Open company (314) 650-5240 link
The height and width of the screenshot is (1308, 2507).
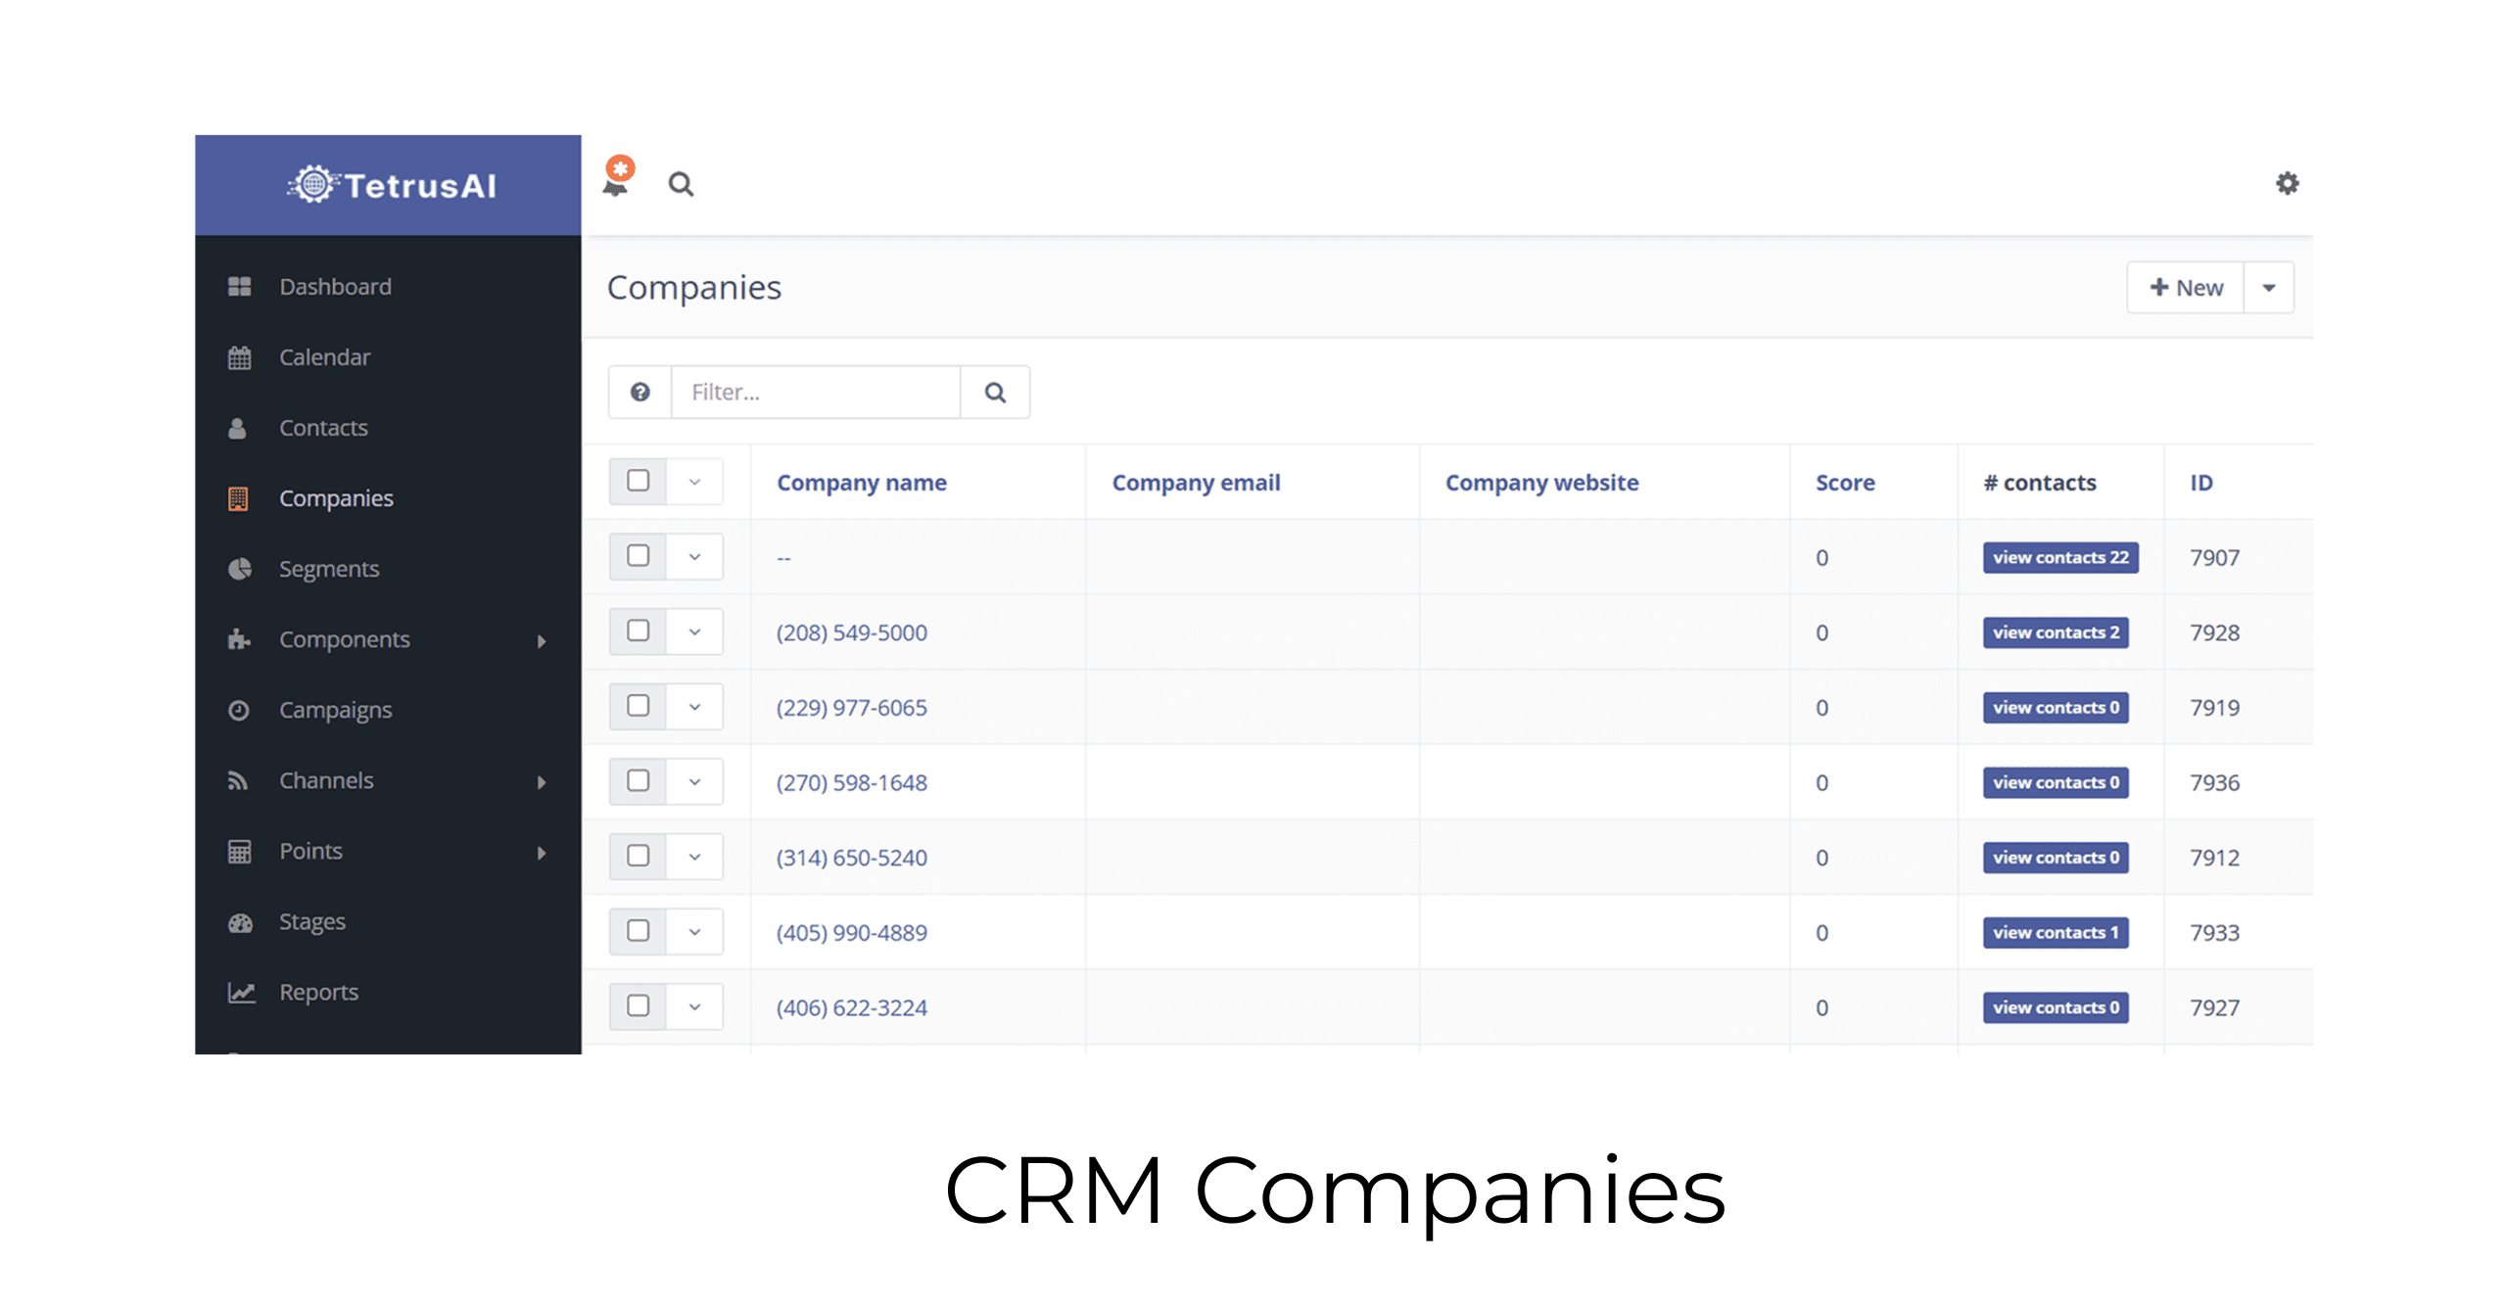pyautogui.click(x=851, y=858)
